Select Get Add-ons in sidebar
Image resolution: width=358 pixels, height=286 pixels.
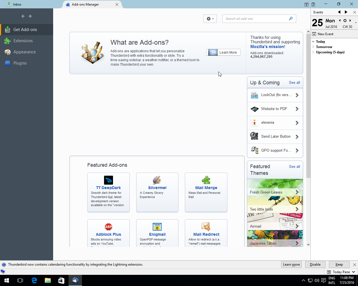tap(27, 30)
